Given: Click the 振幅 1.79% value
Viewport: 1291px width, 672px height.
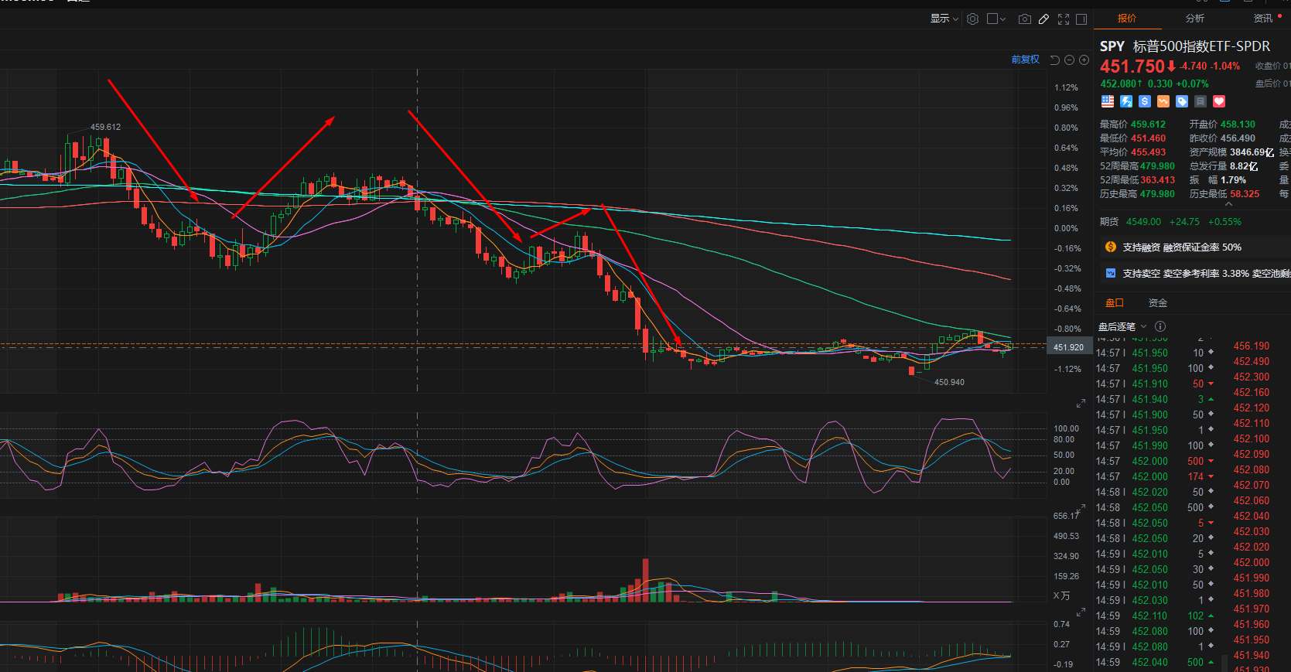Looking at the screenshot, I should click(1233, 180).
